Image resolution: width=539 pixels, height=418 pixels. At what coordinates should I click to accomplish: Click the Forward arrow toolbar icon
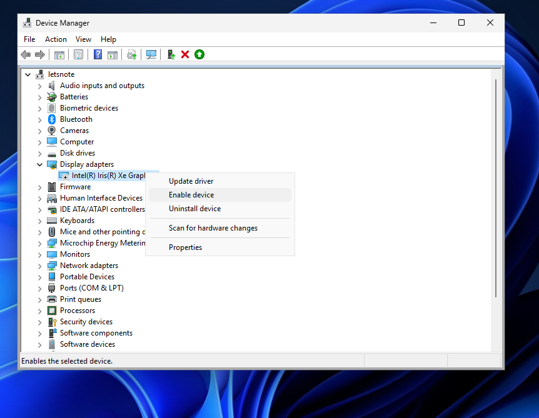(x=40, y=54)
